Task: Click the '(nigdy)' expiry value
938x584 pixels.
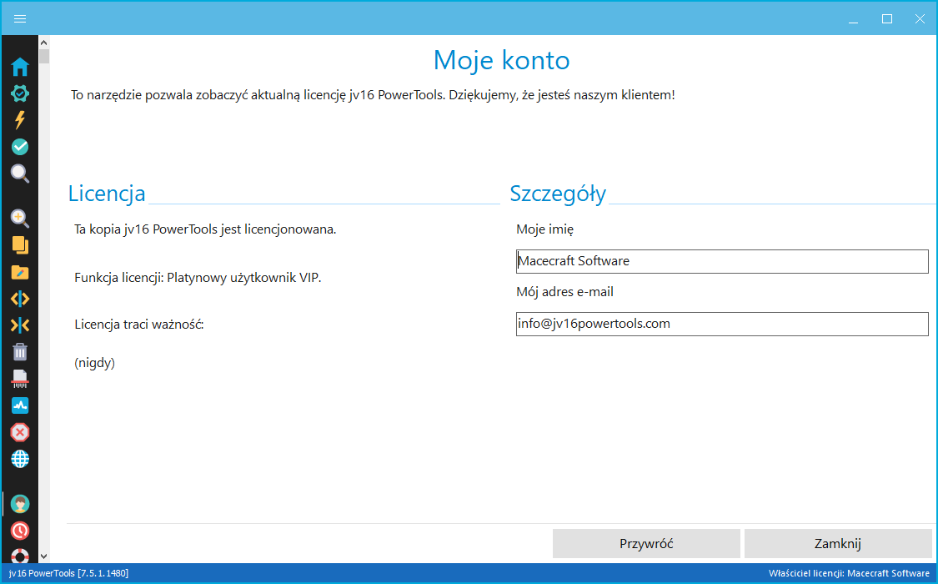Action: click(x=94, y=363)
